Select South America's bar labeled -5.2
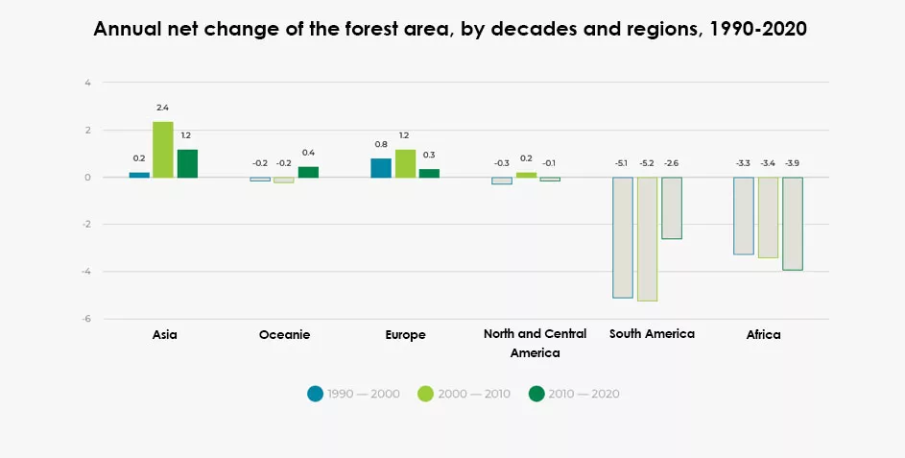 [647, 239]
